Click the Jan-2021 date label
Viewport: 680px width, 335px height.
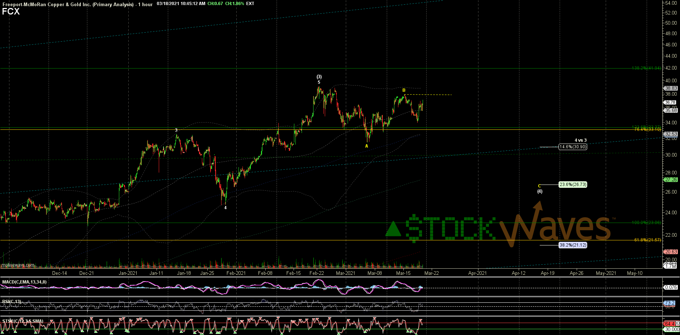[x=128, y=273]
